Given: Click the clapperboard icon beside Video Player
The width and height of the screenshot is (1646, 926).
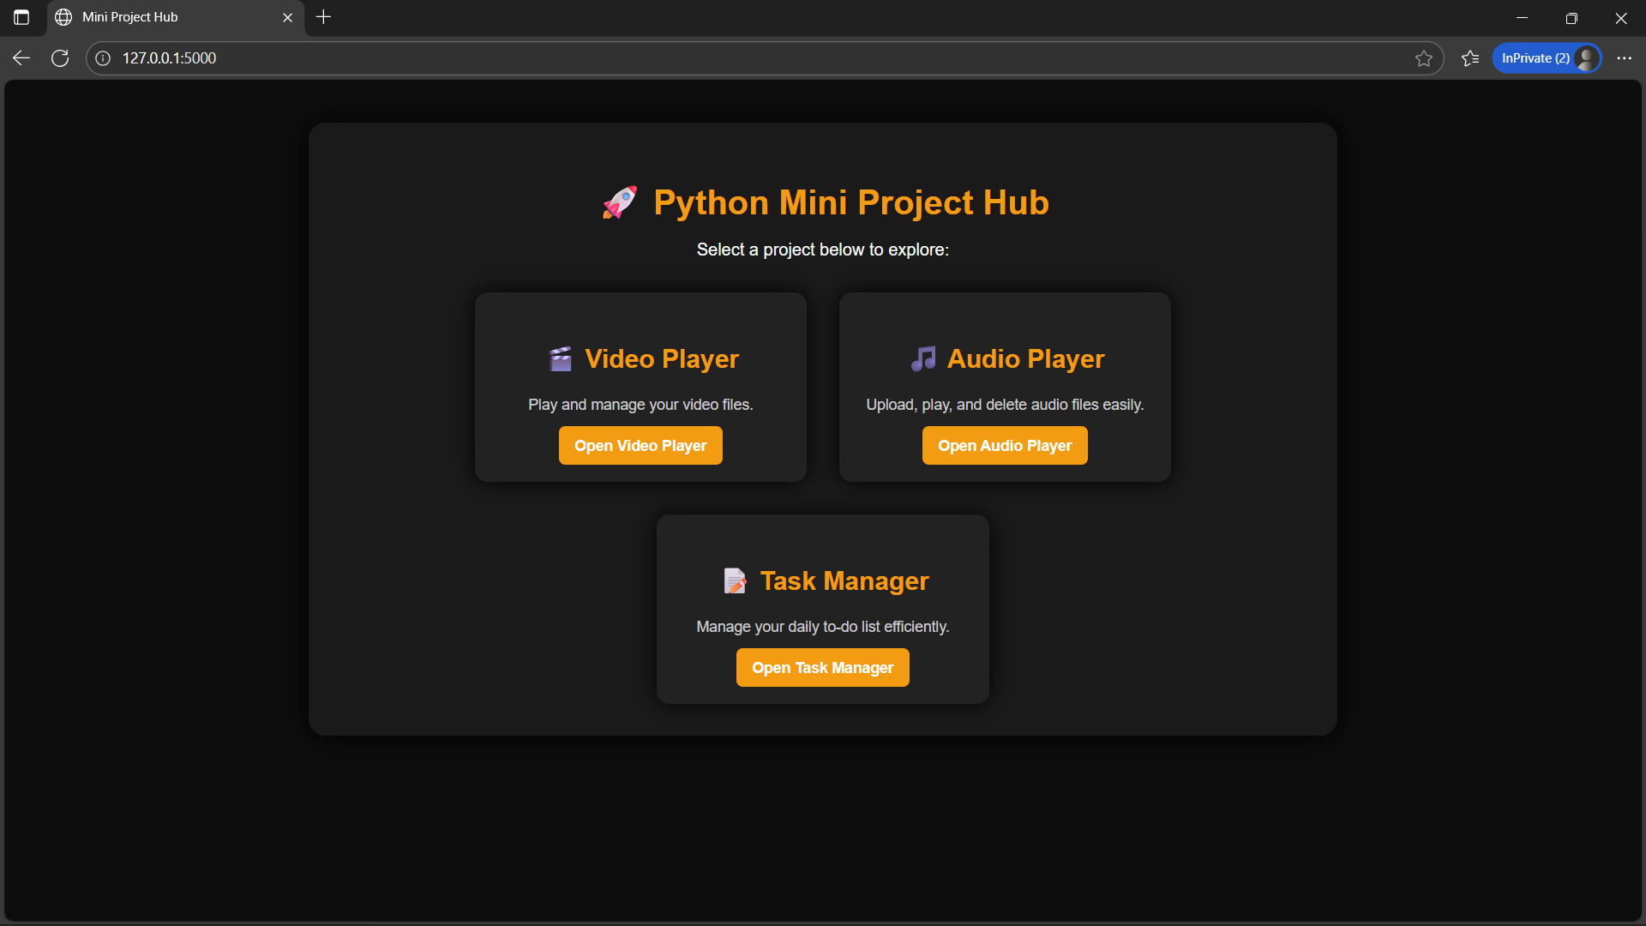Looking at the screenshot, I should click(561, 359).
